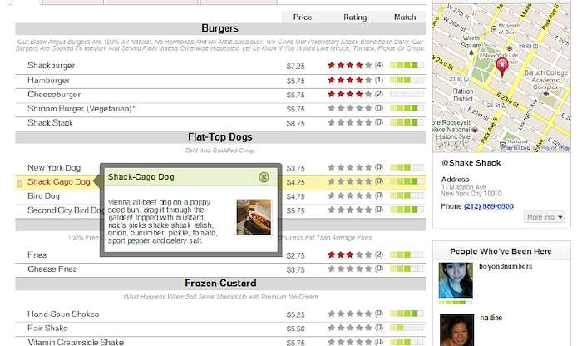Sort by the Price column header
The width and height of the screenshot is (582, 346).
click(303, 17)
